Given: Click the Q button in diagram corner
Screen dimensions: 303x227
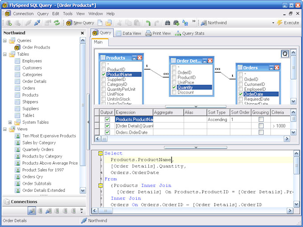Looking at the screenshot, I should tap(285, 54).
